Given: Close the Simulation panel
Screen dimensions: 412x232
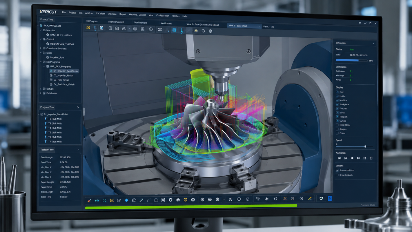Looking at the screenshot, I should pyautogui.click(x=373, y=43).
